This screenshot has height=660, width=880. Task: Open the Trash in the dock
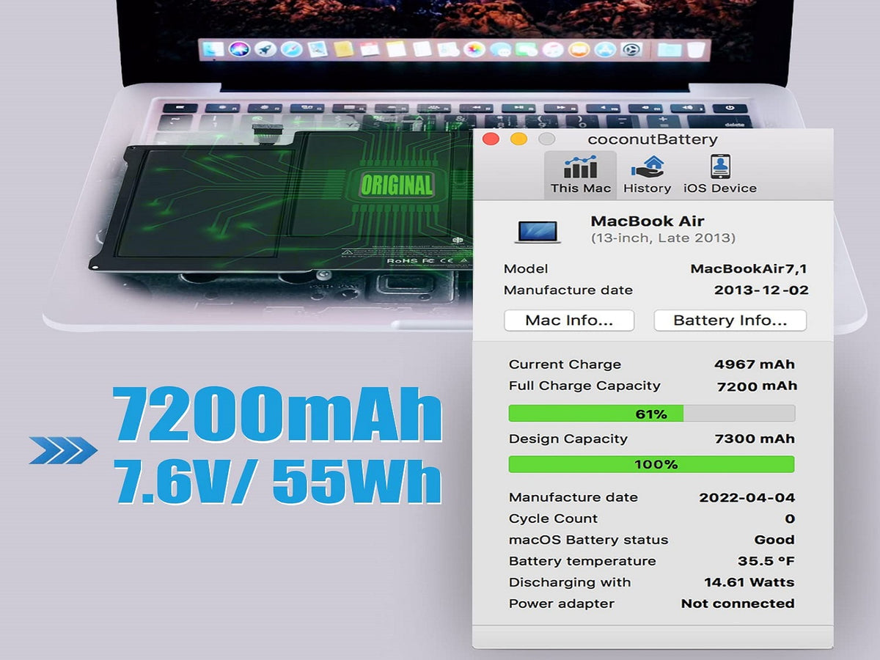point(694,50)
